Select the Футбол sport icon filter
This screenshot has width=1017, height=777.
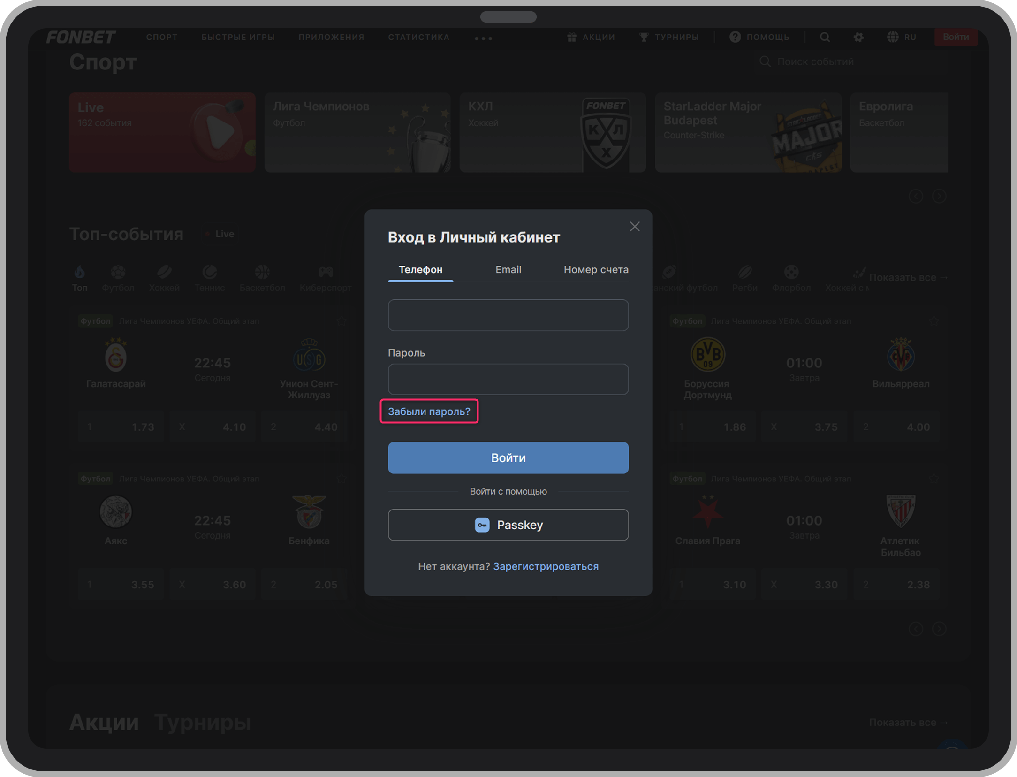click(118, 272)
